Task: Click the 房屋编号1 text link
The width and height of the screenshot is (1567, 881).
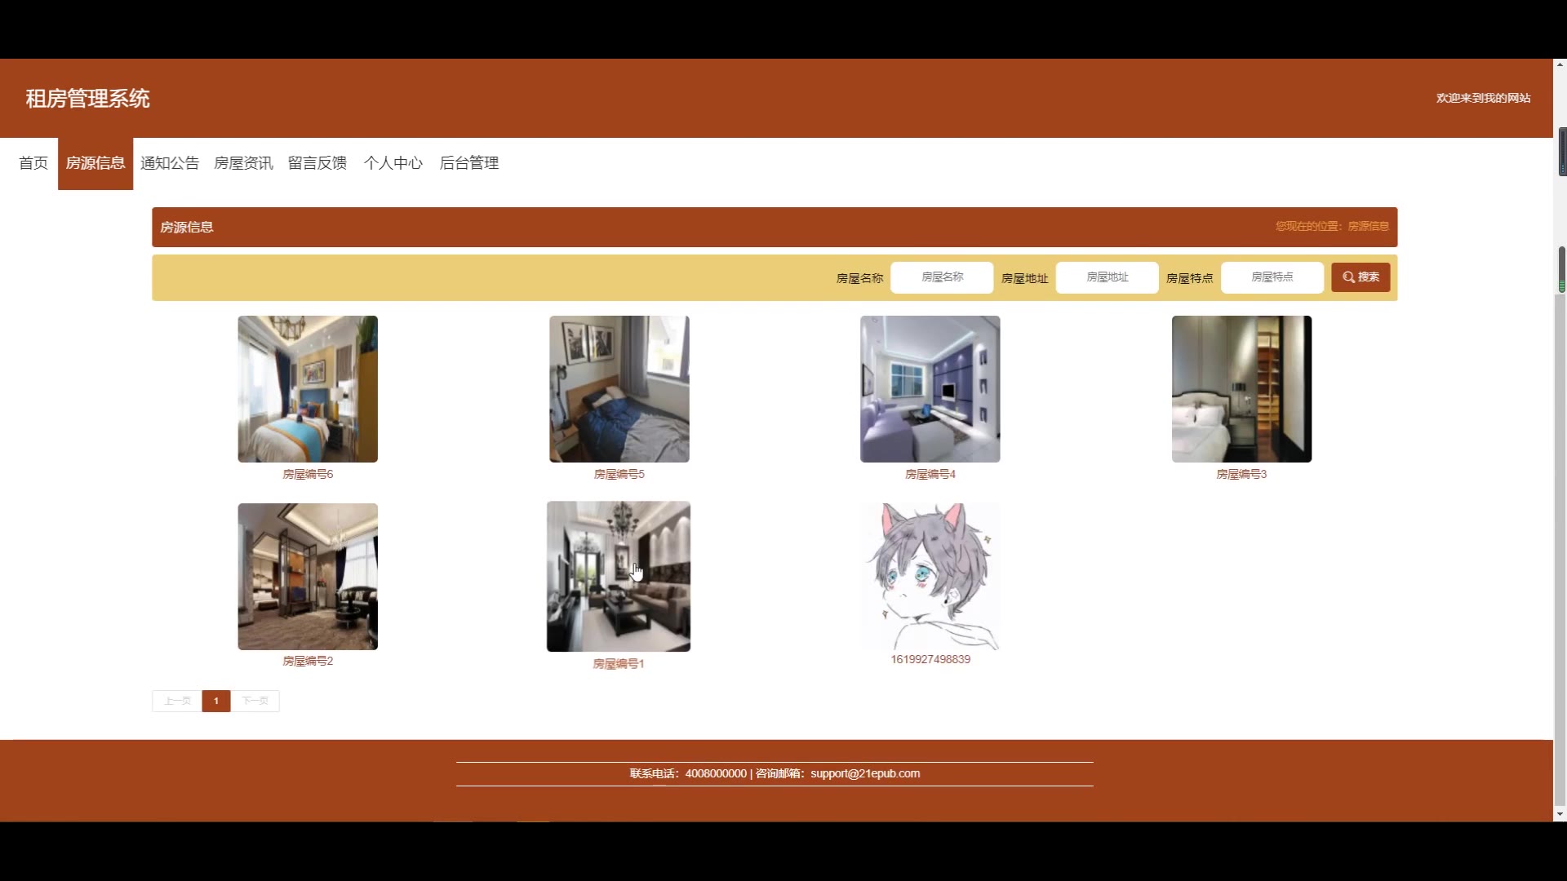Action: (618, 664)
